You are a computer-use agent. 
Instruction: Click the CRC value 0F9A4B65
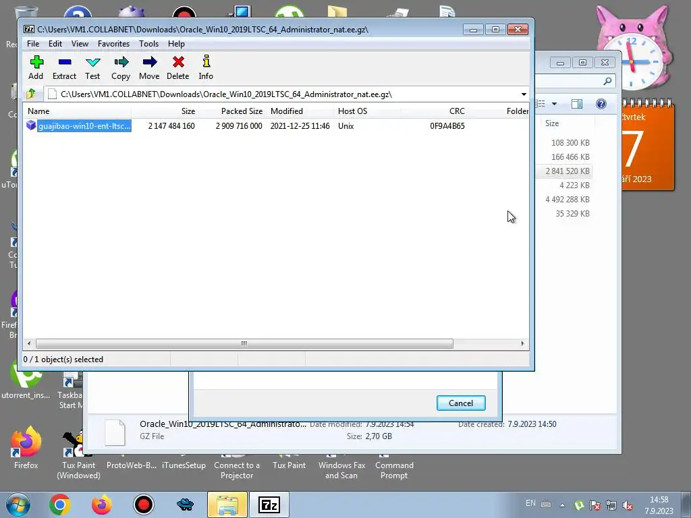[x=447, y=126]
